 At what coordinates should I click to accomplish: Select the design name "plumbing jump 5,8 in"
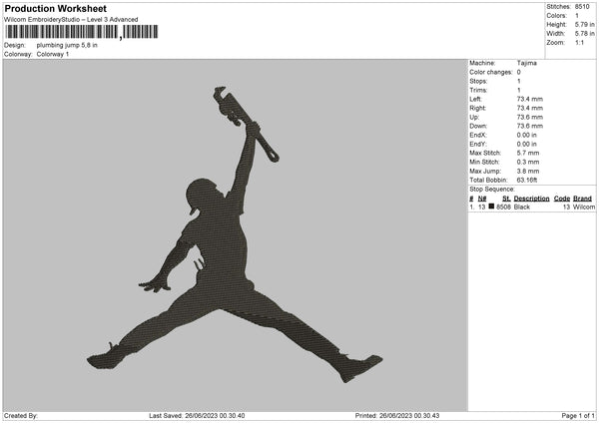pos(67,45)
